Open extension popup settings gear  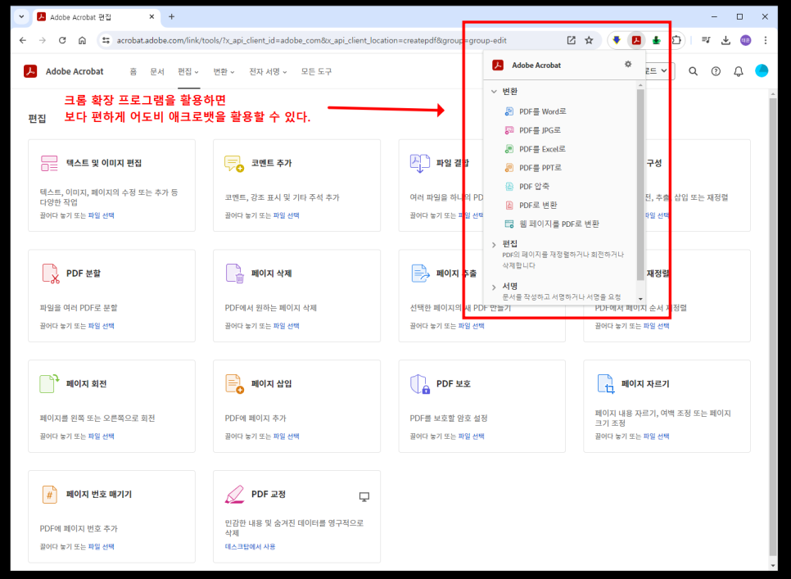[x=628, y=64]
